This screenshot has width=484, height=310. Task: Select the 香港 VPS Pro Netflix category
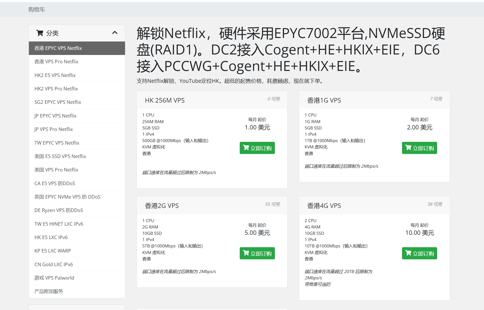[x=56, y=62]
